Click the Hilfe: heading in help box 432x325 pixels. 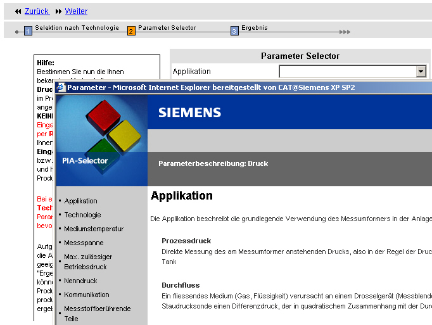pos(46,63)
